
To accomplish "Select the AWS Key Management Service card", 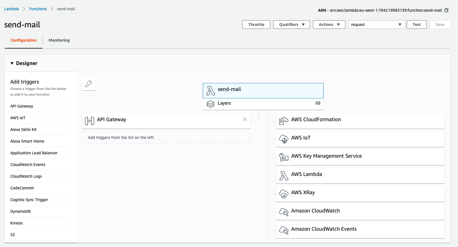I will tap(360, 157).
